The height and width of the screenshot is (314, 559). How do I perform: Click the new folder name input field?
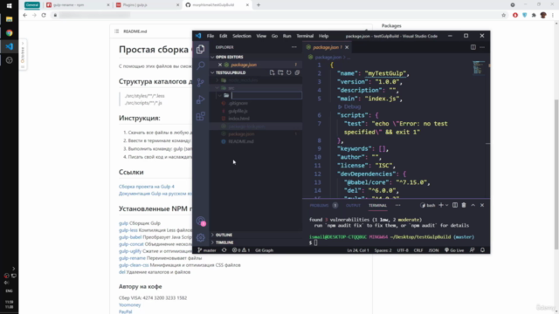coord(266,95)
